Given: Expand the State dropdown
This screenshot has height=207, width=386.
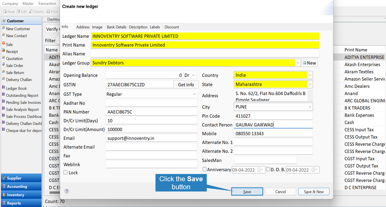Looking at the screenshot, I should pyautogui.click(x=310, y=84).
